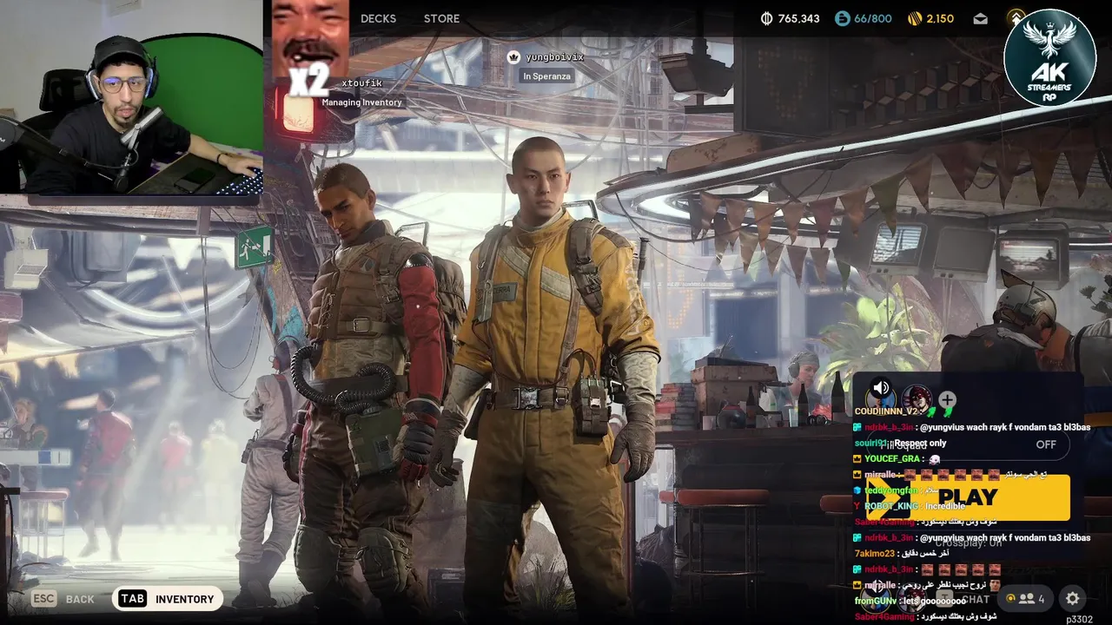The width and height of the screenshot is (1112, 625).
Task: Click the 'ROBOT_KING : Incredible' chat message
Action: click(909, 506)
